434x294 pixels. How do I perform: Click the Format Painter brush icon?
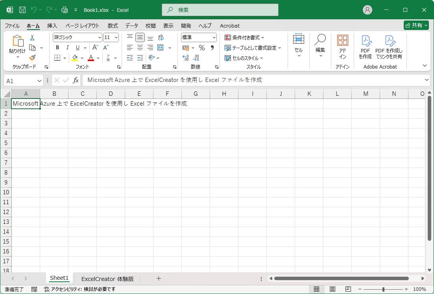coord(32,58)
